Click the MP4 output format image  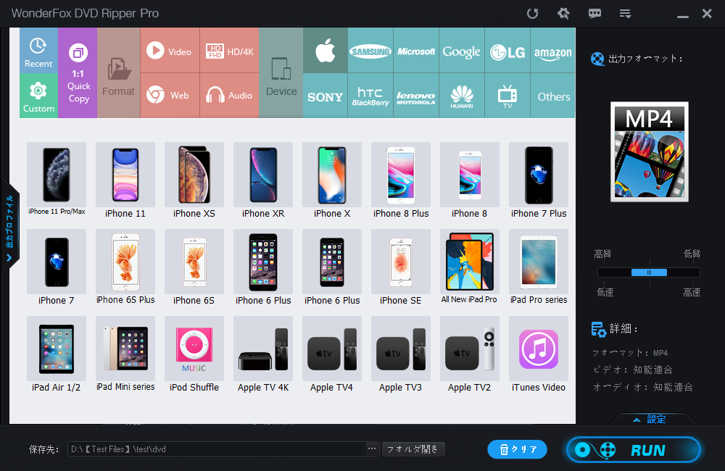click(x=649, y=151)
